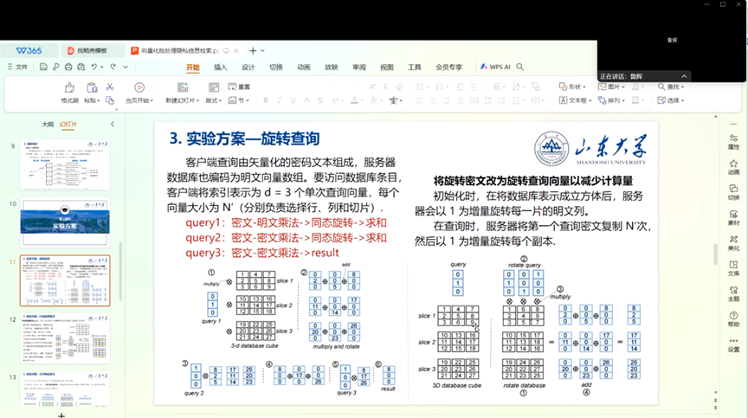Open the 新建幻灯片 new slide dropdown
This screenshot has height=418, width=748.
183,100
